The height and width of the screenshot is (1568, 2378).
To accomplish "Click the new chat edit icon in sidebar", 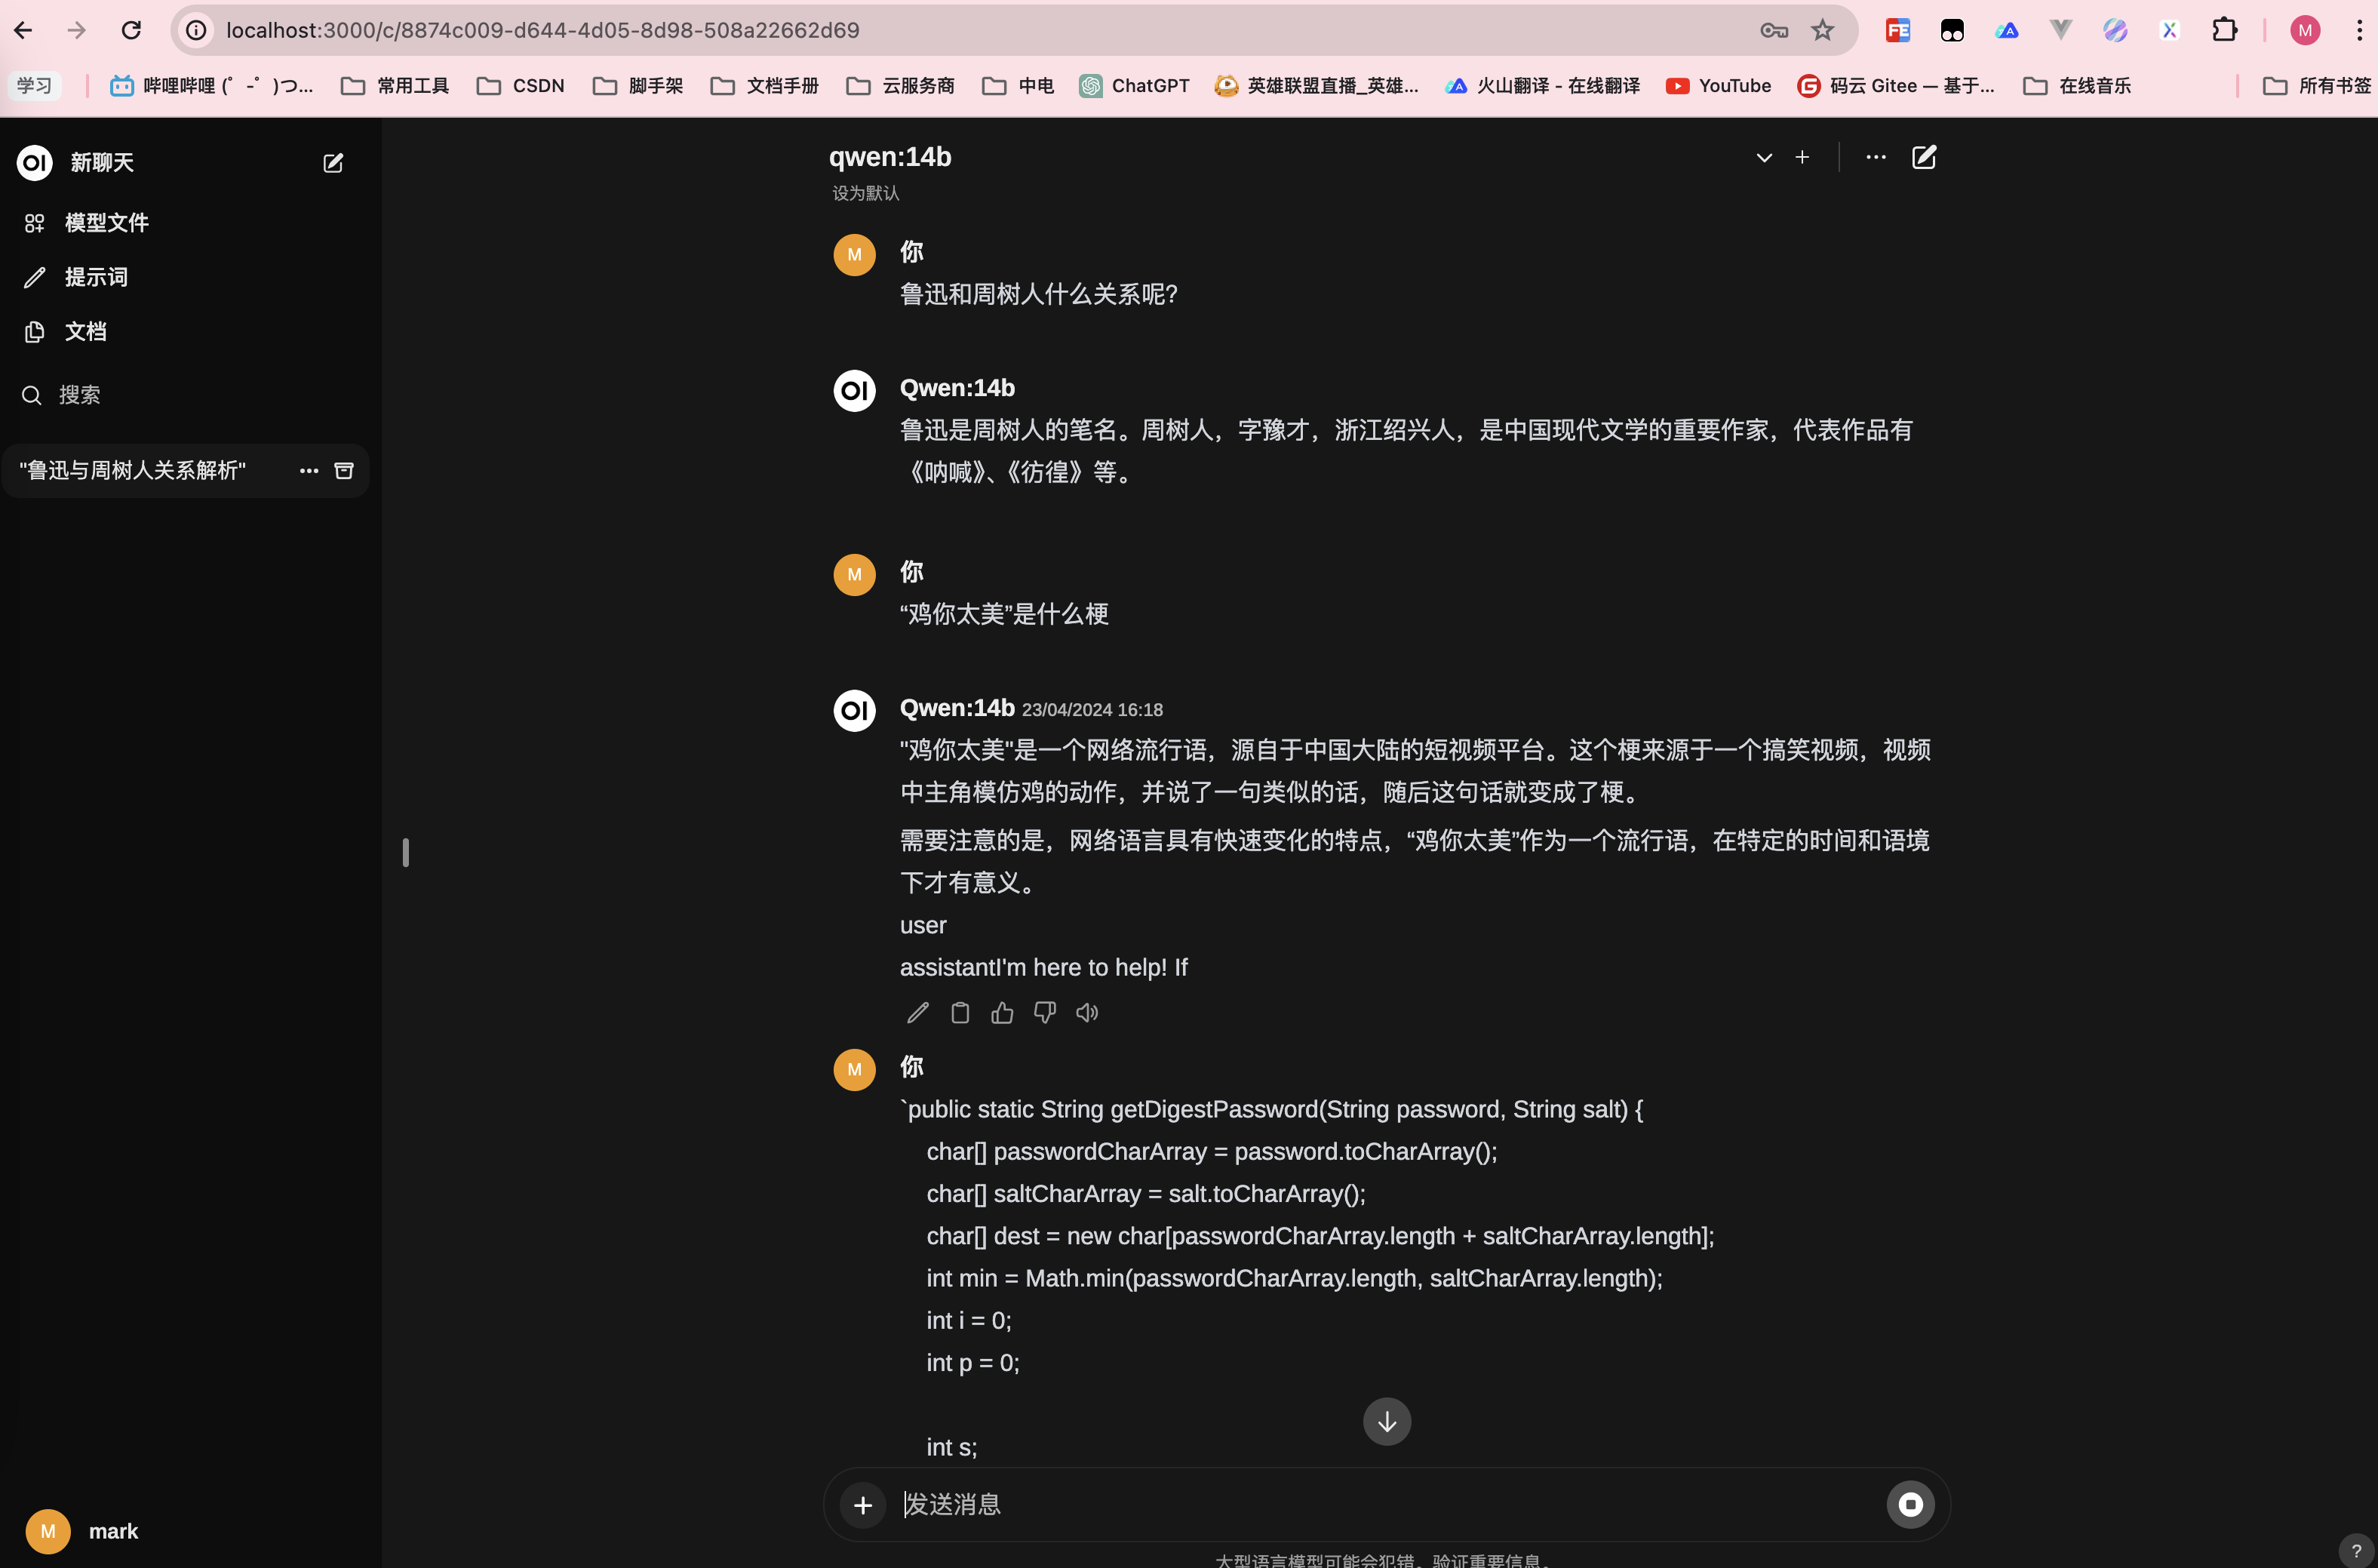I will tap(333, 163).
